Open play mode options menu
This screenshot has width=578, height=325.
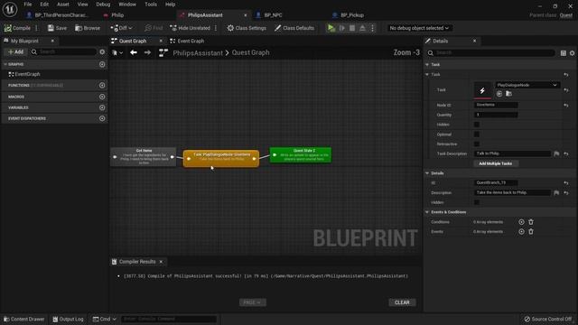(x=372, y=28)
